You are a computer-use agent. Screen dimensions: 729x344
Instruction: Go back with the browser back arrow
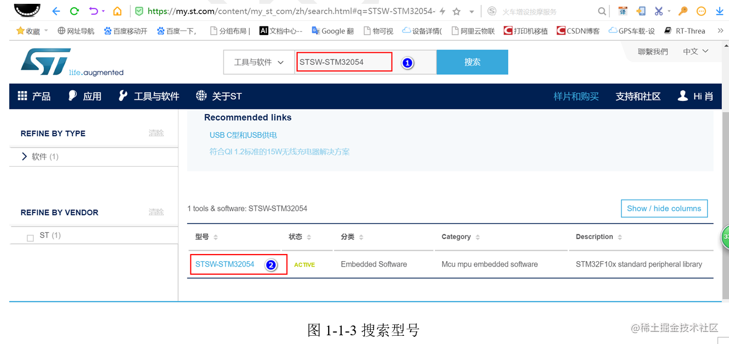[56, 11]
